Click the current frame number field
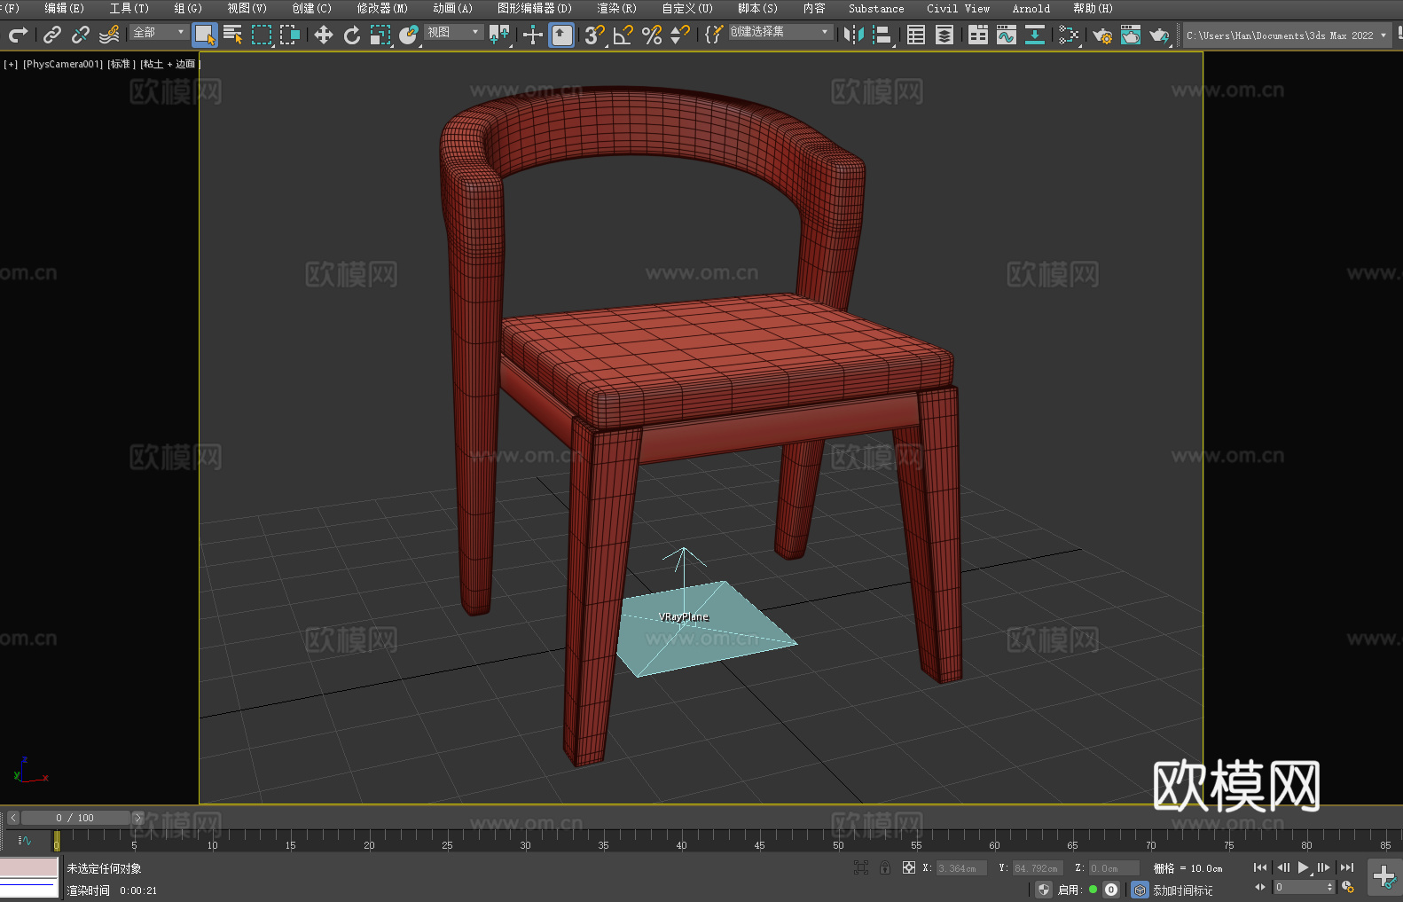Image resolution: width=1403 pixels, height=902 pixels. point(1304,887)
